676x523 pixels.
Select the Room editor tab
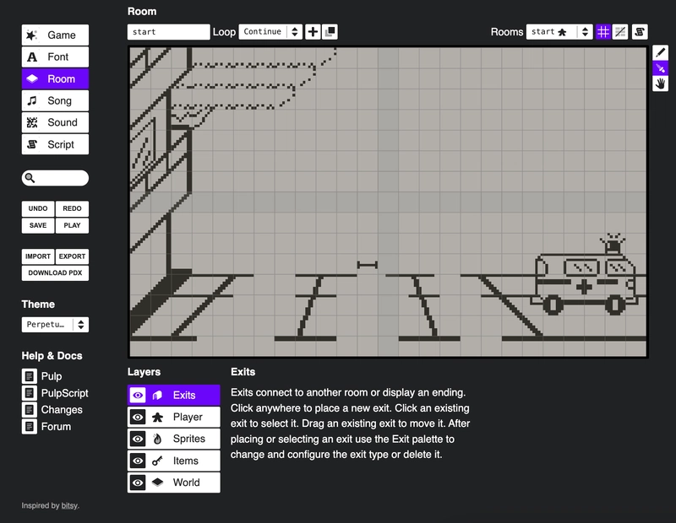55,78
